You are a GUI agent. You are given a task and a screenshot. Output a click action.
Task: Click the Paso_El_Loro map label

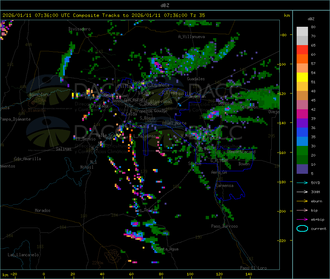coord(253,268)
